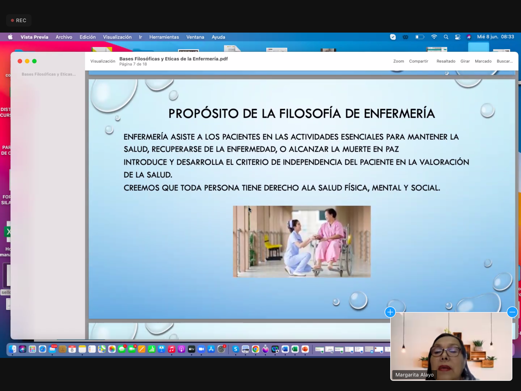The height and width of the screenshot is (391, 521).
Task: Toggle the Resaltado highlight tool
Action: coord(446,61)
